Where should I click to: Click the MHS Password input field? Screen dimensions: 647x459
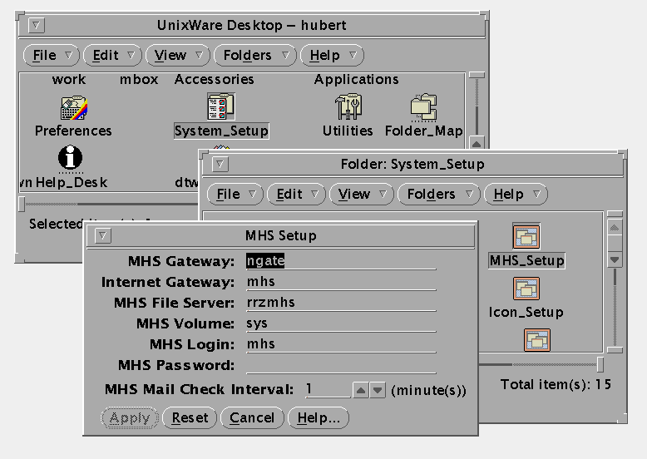tap(340, 365)
